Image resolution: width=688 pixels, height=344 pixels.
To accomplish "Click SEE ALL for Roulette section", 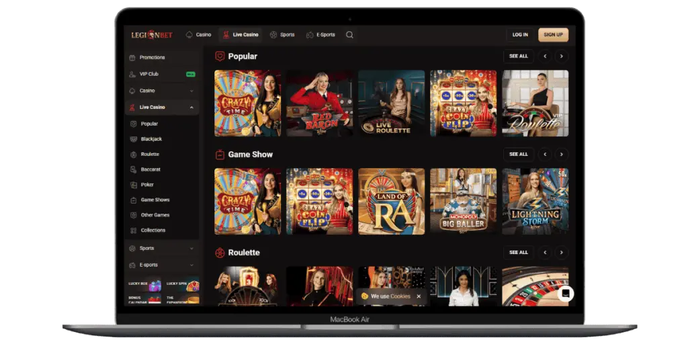I will 519,253.
